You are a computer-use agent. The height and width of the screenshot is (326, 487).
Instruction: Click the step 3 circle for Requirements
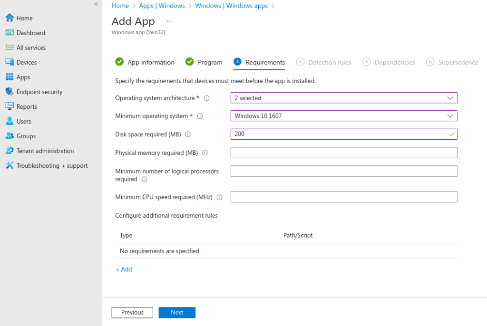tap(237, 62)
